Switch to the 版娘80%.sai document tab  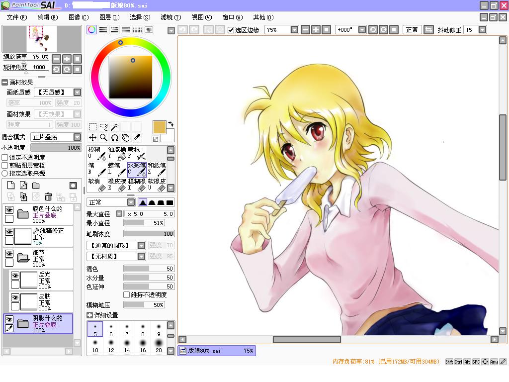(x=216, y=351)
